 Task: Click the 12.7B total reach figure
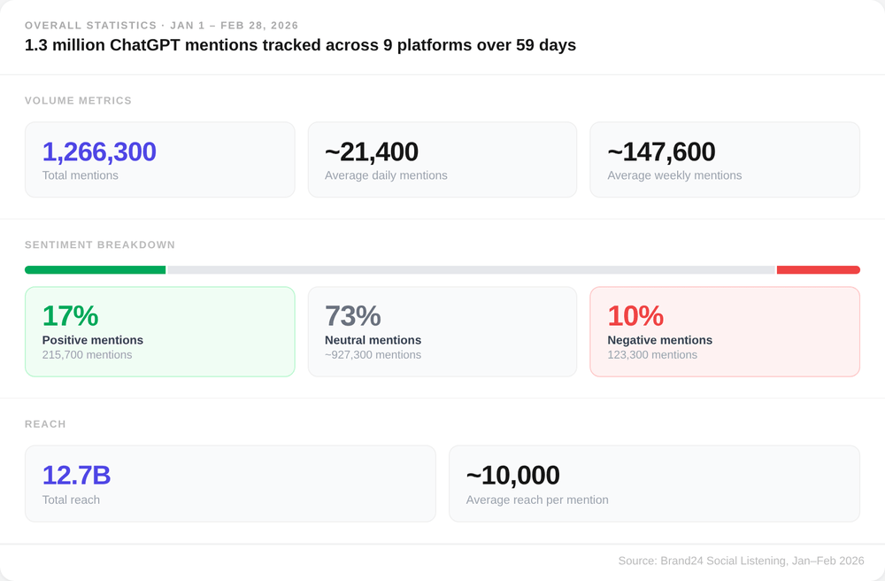click(x=76, y=476)
